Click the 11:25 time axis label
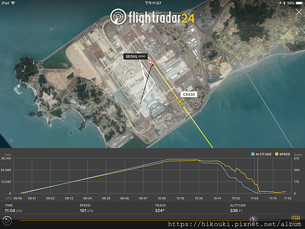305x229 pixels. point(288,198)
